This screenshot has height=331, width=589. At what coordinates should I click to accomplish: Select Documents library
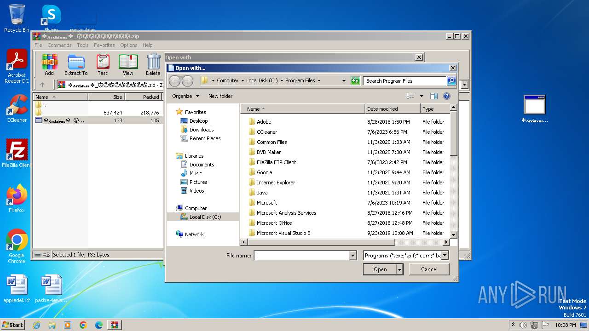point(202,165)
